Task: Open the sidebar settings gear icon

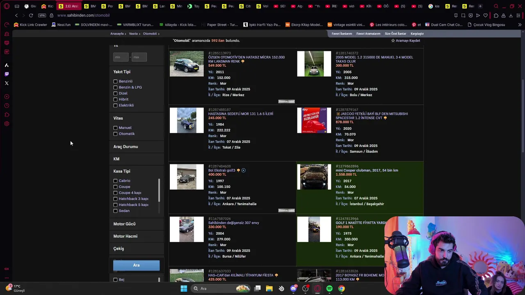Action: click(7, 124)
